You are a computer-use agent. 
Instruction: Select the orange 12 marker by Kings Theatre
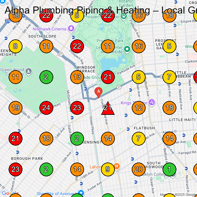point(139,108)
